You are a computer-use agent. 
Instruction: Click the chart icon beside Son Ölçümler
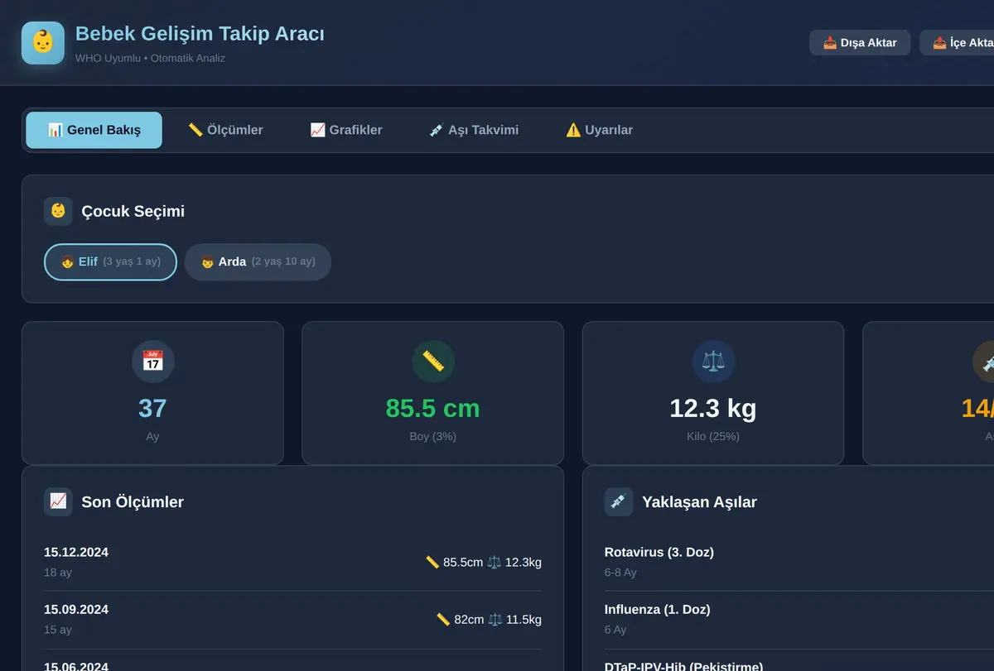pos(58,501)
